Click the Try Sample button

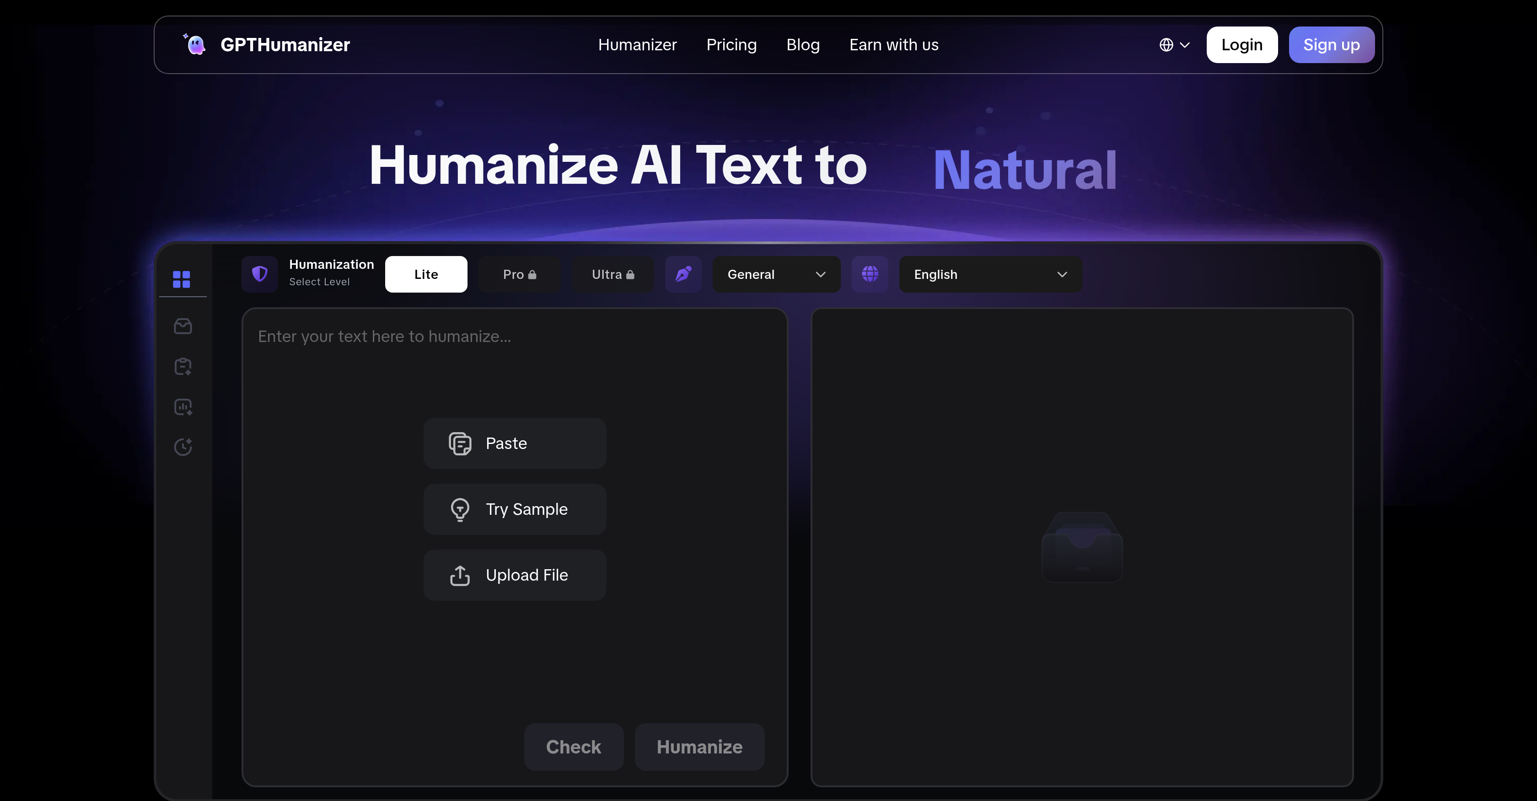514,509
